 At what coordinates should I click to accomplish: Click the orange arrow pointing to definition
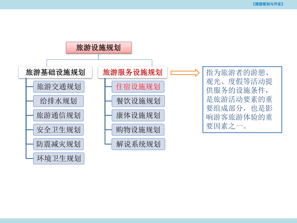click(185, 73)
